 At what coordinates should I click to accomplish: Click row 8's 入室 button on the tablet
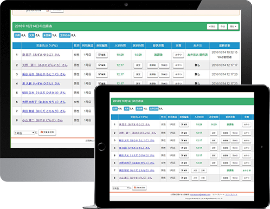pos(195,178)
